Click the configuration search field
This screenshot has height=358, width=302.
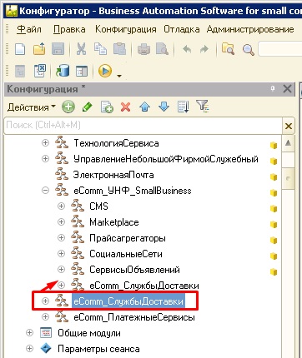143,125
